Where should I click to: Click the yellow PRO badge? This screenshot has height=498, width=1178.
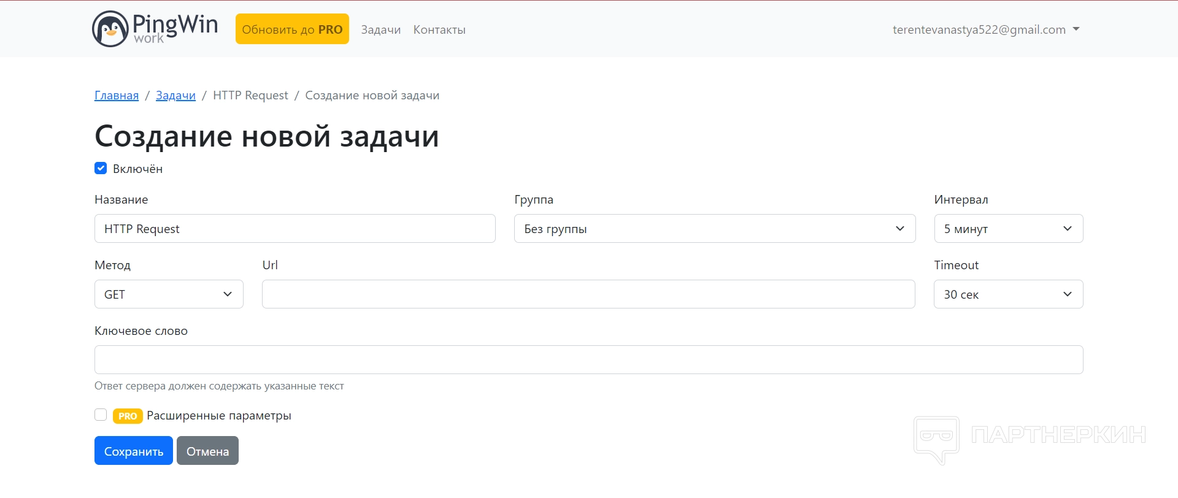click(128, 416)
